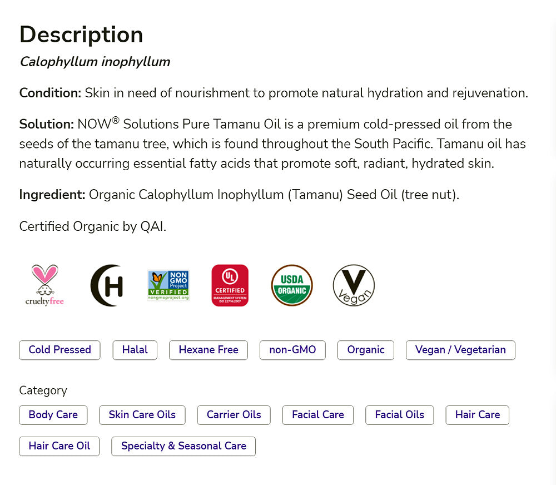
Task: Go to the Body Care category
Action: 53,415
